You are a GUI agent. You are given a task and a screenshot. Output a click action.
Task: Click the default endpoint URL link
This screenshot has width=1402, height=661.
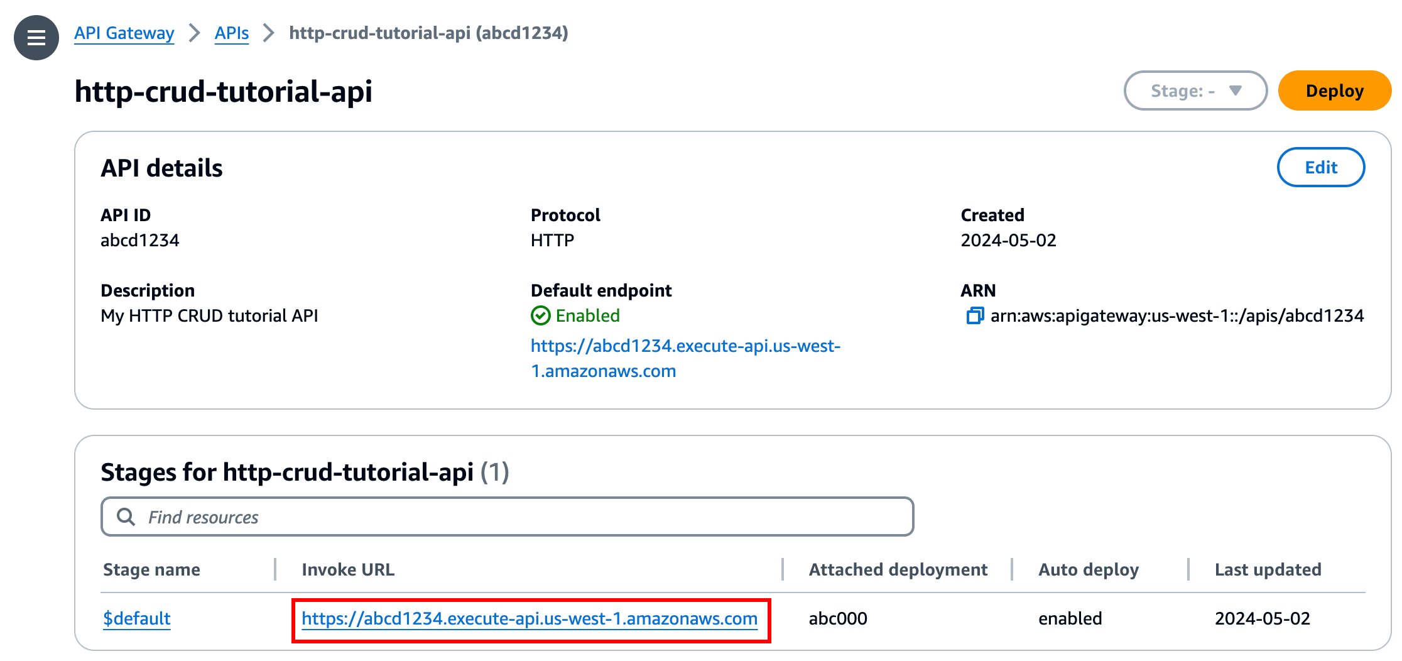(685, 346)
